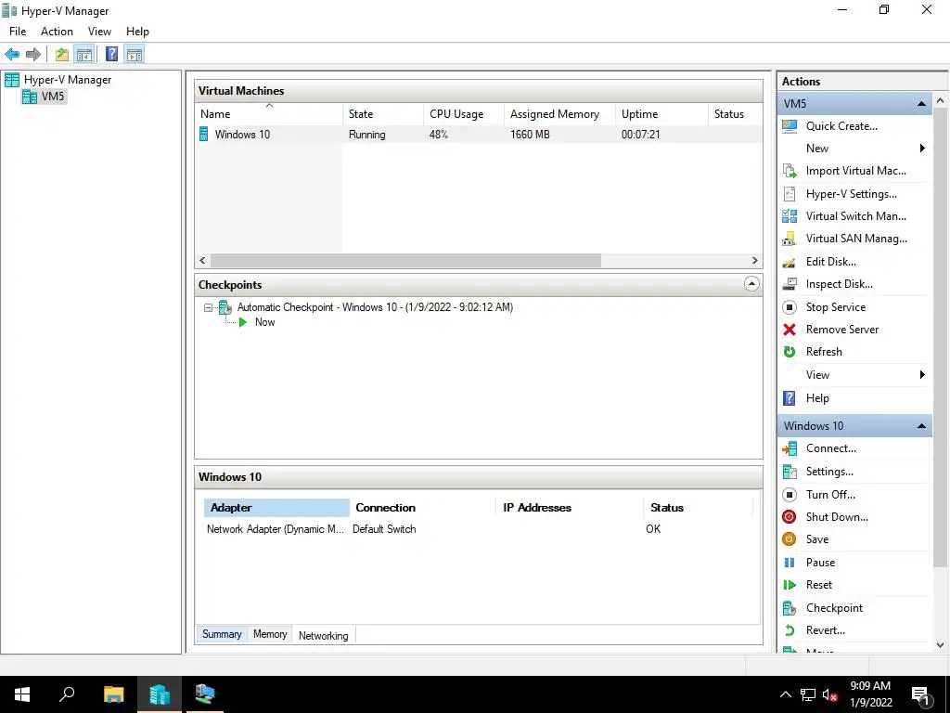This screenshot has height=713, width=950.
Task: Expand the View submenu arrow in Actions
Action: pos(922,375)
